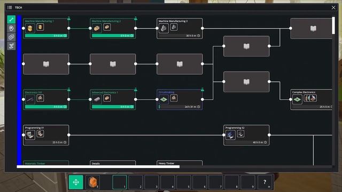The width and height of the screenshot is (342, 192).
Task: Click the large machine icon in Machine Manufacturing 3
Action: [164, 28]
